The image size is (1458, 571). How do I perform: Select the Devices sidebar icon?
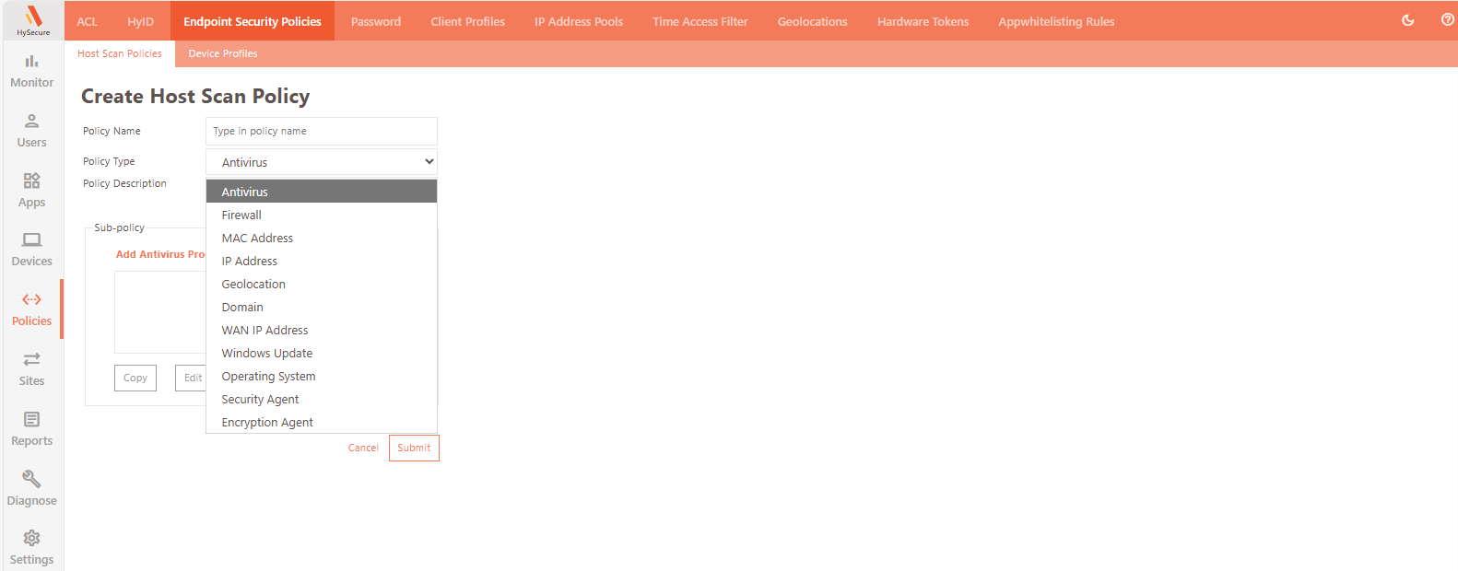coord(31,240)
